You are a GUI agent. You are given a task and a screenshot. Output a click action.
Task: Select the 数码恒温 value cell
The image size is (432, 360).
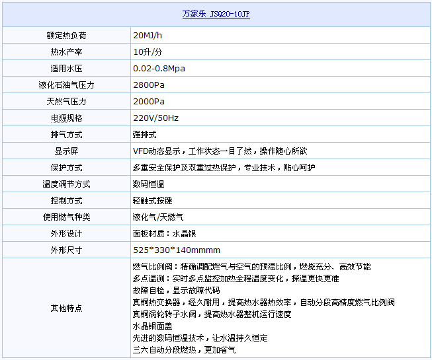(148, 184)
